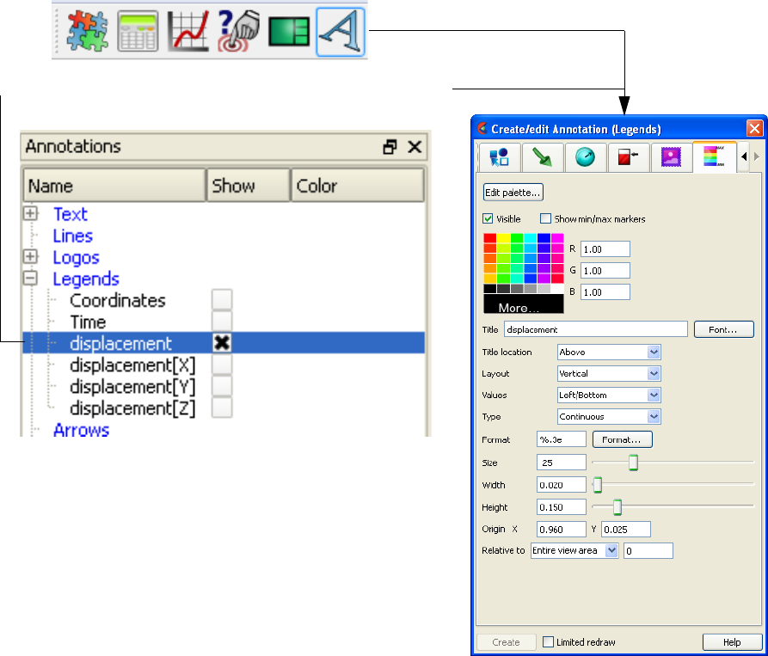Toggle the Visible checkbox
The image size is (768, 656).
[x=488, y=219]
